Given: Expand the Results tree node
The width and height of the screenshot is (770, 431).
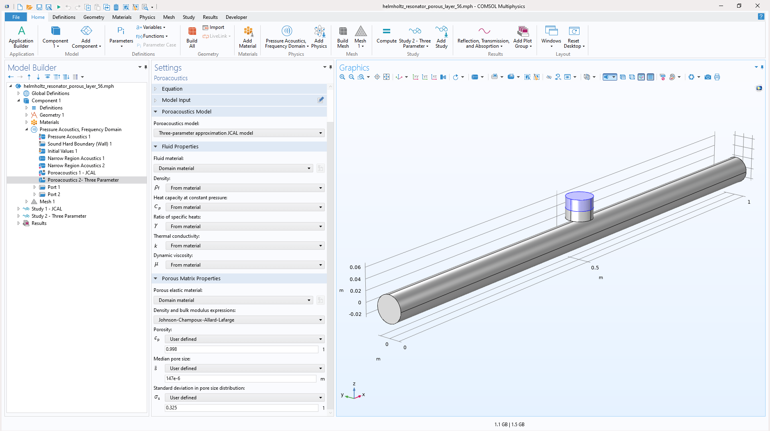Looking at the screenshot, I should pos(18,223).
